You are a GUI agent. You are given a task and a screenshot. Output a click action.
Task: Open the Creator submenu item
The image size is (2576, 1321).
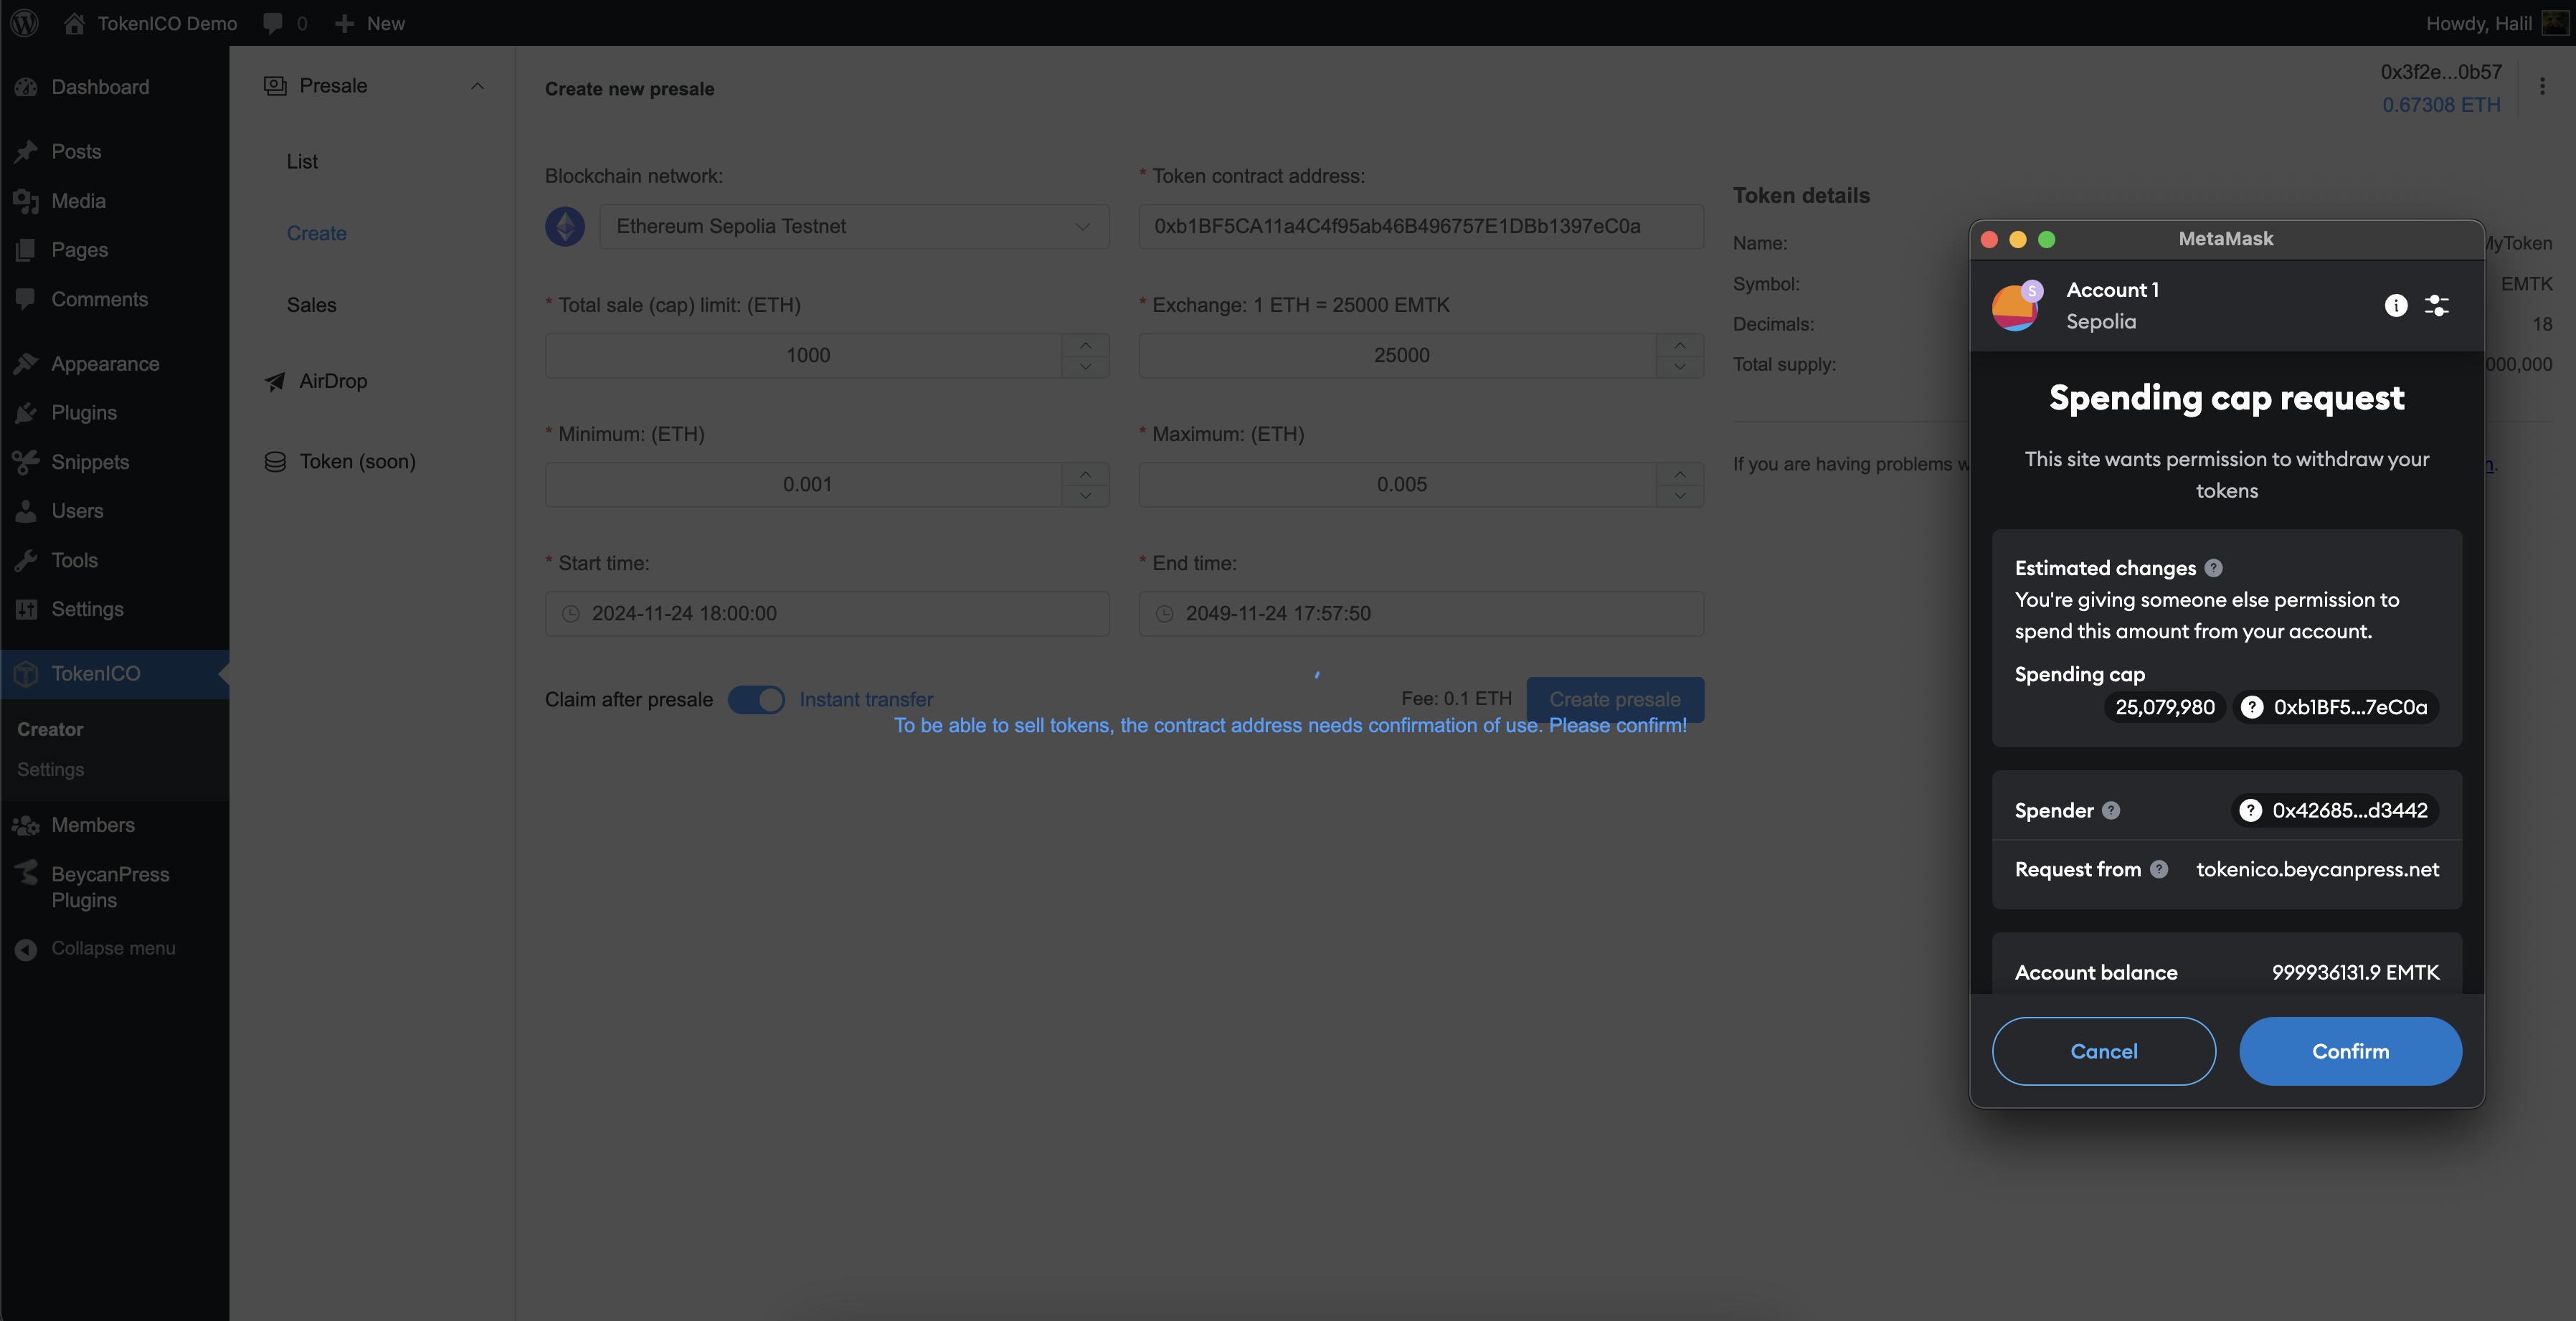click(x=50, y=729)
